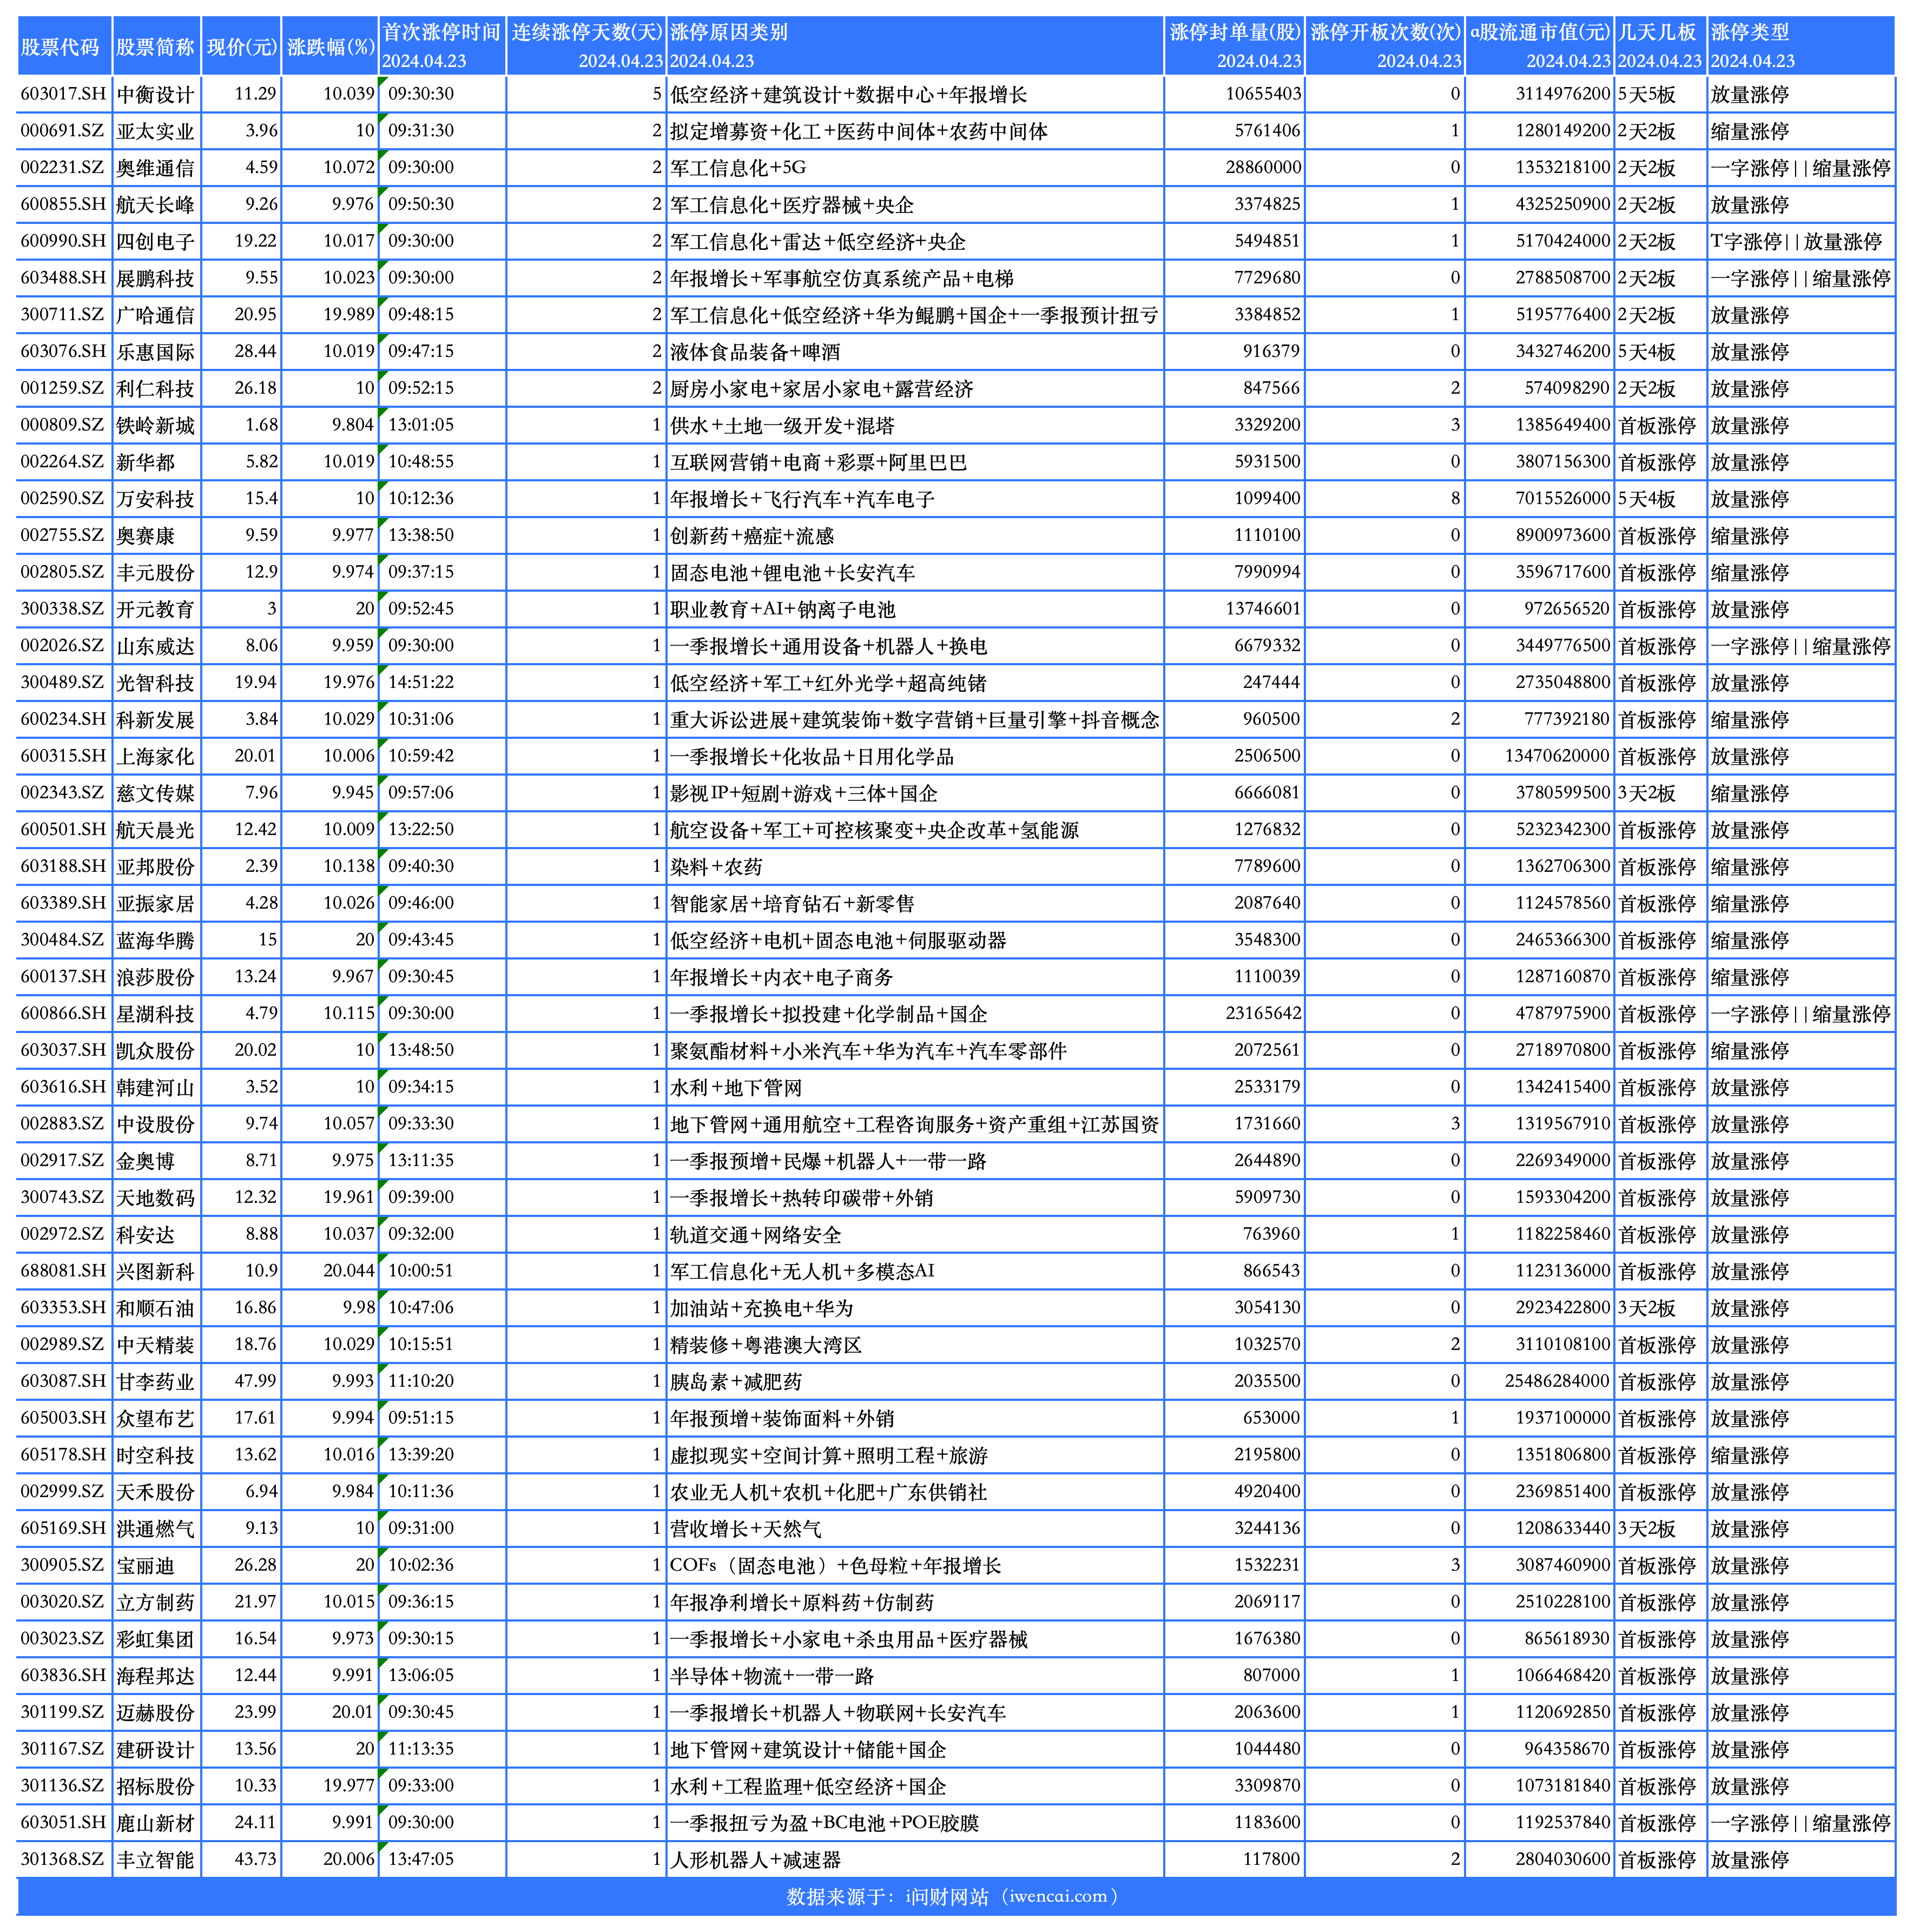Select market cap 13470620000
Screen dimensions: 1913x1932
coord(1557,757)
